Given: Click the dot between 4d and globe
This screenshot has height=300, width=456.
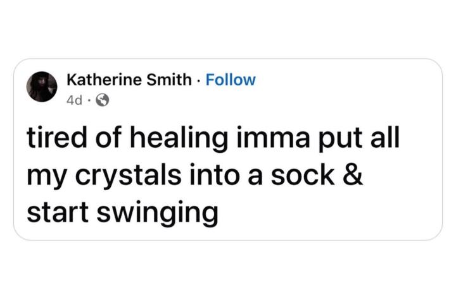Looking at the screenshot, I should [x=89, y=100].
